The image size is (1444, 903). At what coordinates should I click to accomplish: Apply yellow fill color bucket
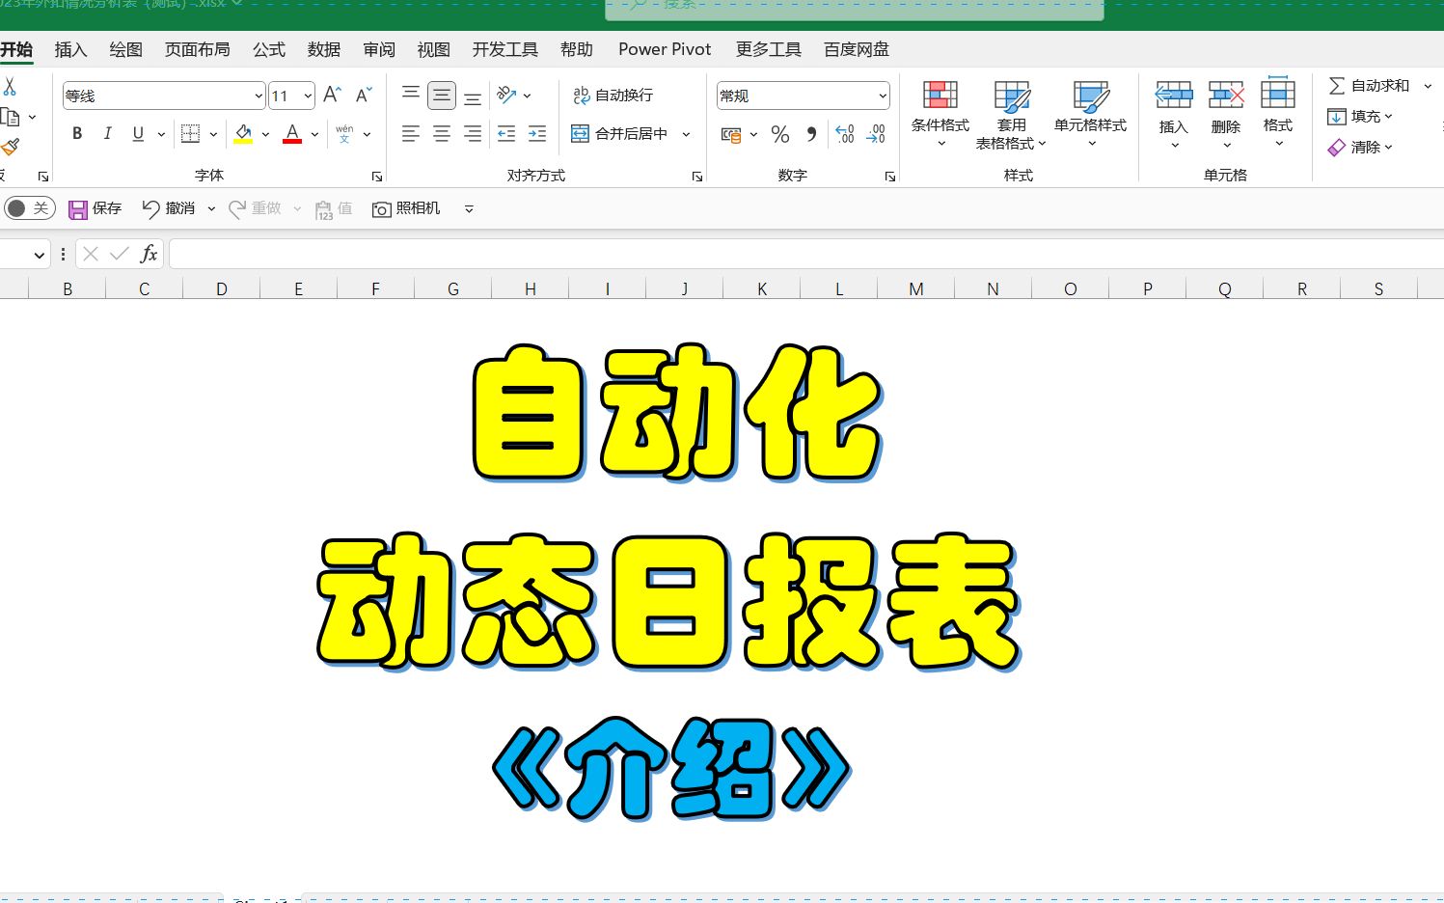[x=243, y=134]
